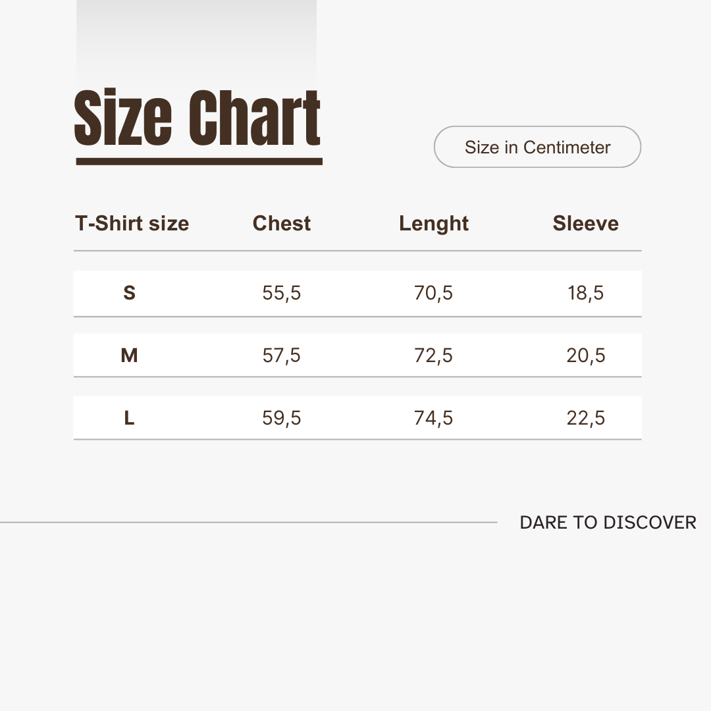Select the T-Shirt size column header

coord(132,224)
